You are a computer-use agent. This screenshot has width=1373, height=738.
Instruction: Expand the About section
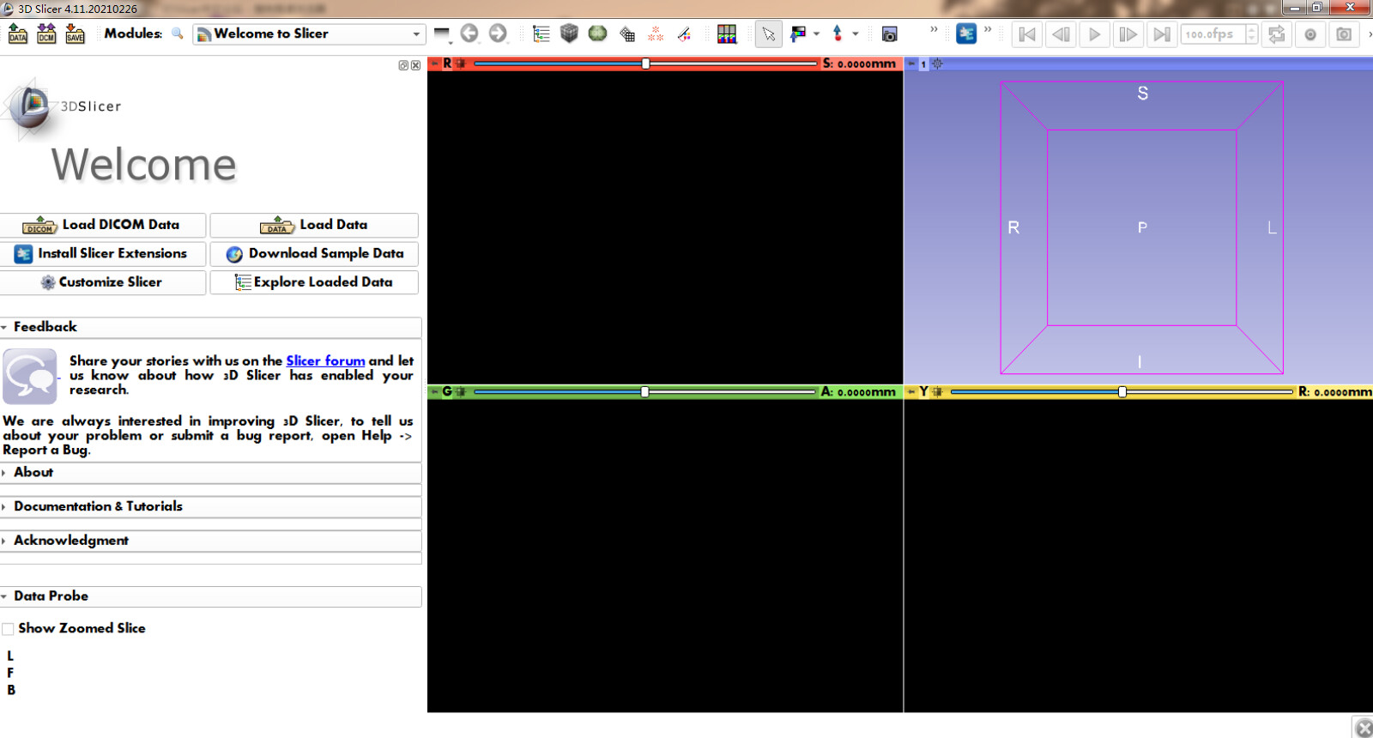tap(210, 473)
